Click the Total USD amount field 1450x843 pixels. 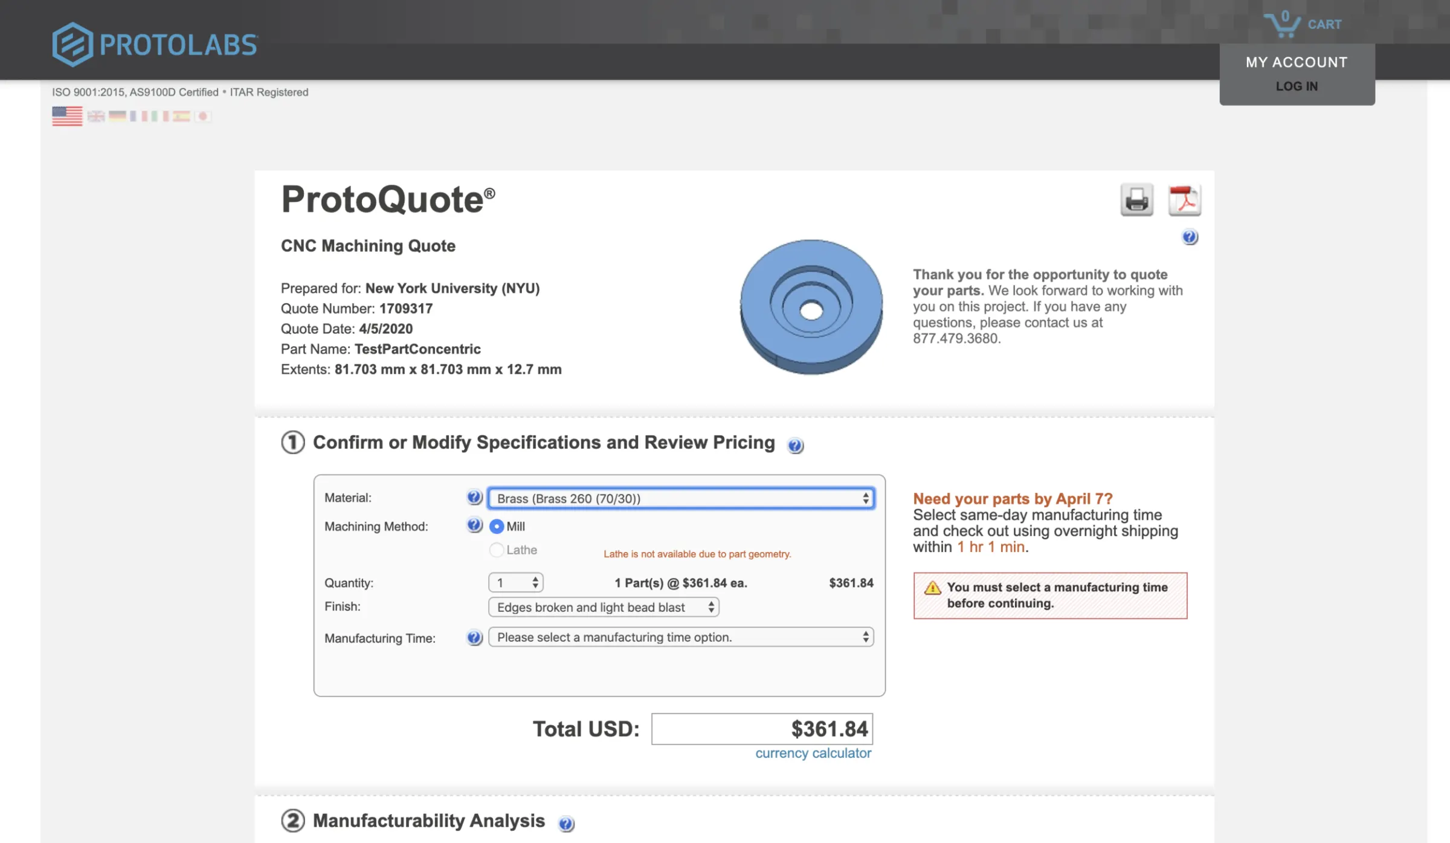[x=762, y=729]
